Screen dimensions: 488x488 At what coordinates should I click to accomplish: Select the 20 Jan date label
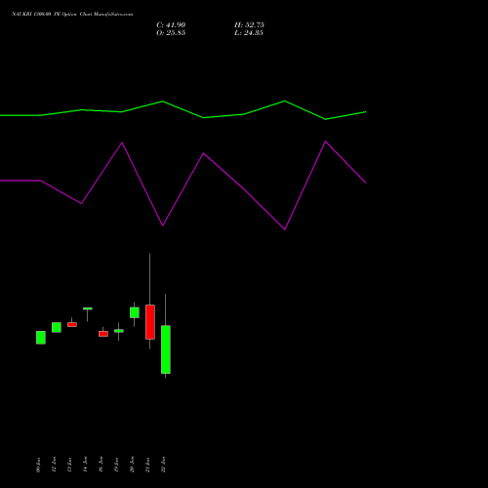pyautogui.click(x=132, y=465)
